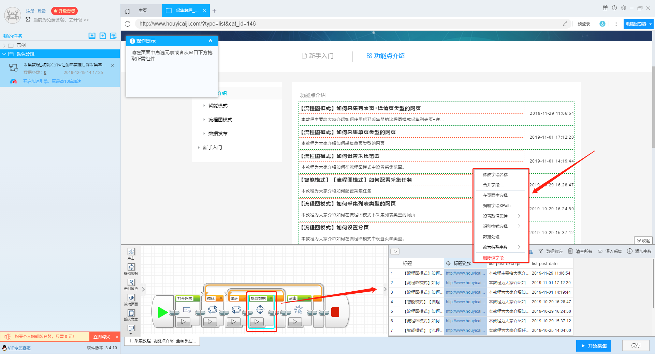The height and width of the screenshot is (354, 655).
Task: Select the 打开网页 node icon
Action: (187, 310)
